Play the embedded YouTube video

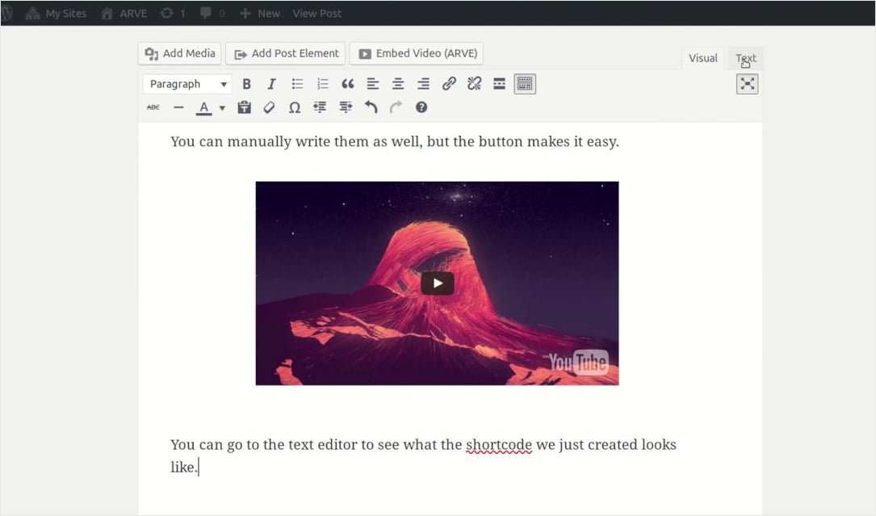coord(437,283)
